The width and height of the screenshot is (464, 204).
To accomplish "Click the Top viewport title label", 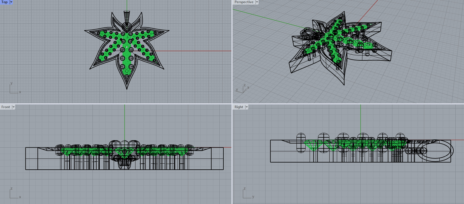I will pyautogui.click(x=5, y=2).
